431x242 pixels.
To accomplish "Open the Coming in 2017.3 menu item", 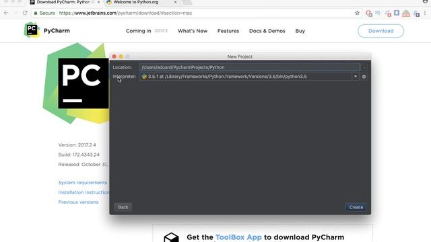I will click(147, 31).
